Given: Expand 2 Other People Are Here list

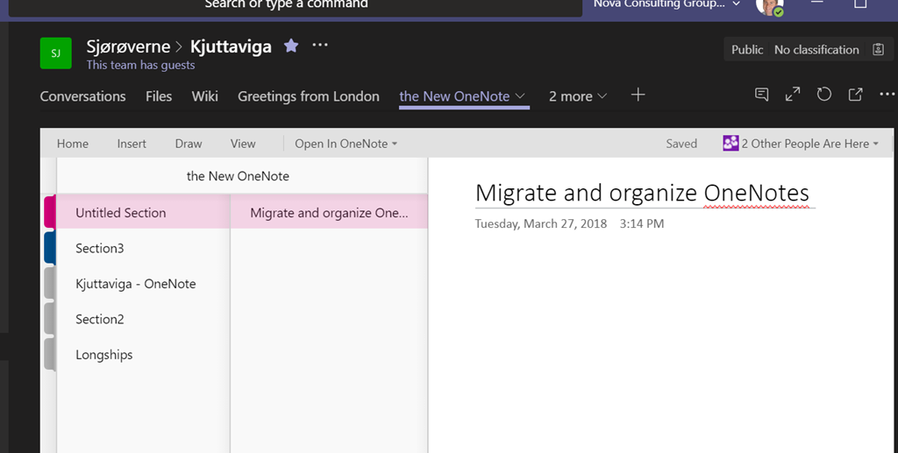Looking at the screenshot, I should coord(809,144).
